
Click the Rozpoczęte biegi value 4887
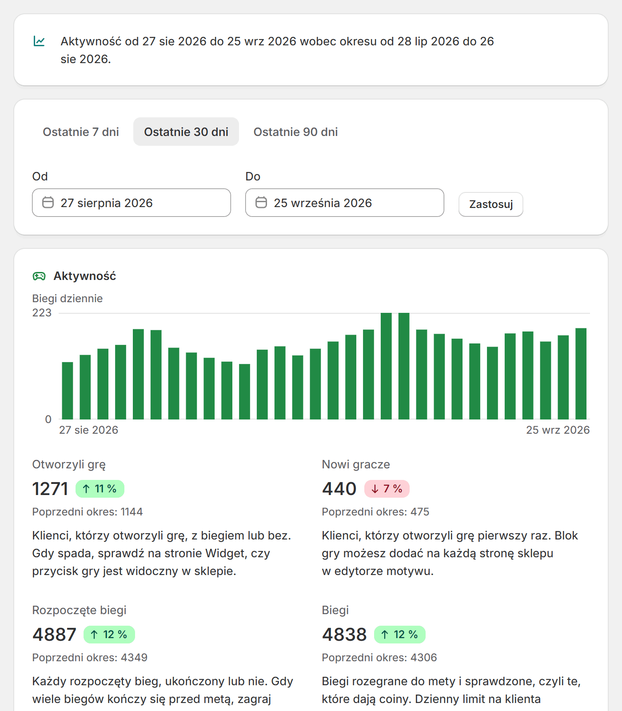[55, 635]
